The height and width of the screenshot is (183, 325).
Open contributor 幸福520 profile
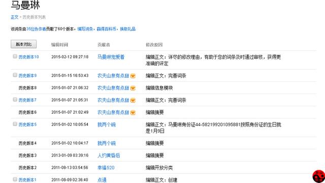coord(106,168)
